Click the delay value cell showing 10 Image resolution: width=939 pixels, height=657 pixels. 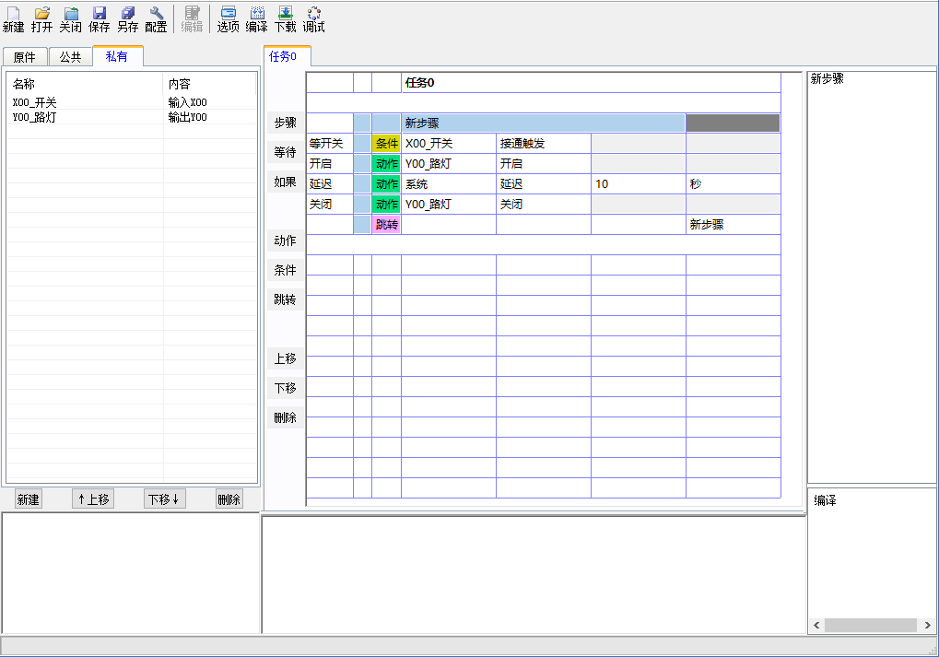(x=638, y=184)
